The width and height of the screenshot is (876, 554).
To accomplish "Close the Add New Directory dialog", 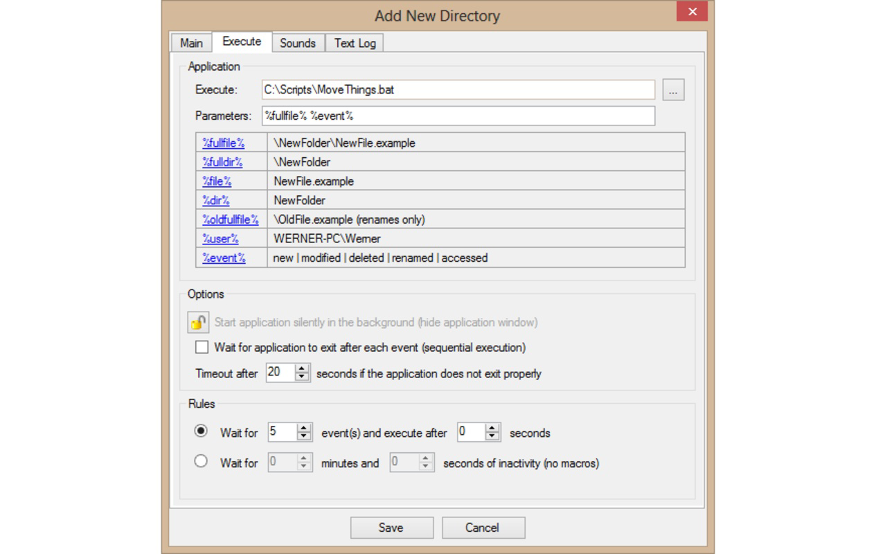I will (x=692, y=12).
